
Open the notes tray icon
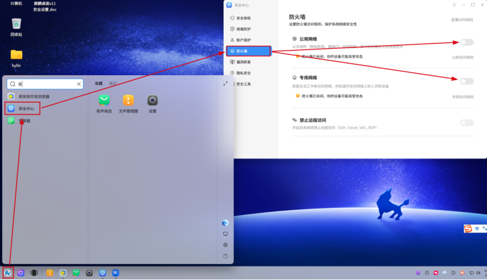pyautogui.click(x=454, y=273)
